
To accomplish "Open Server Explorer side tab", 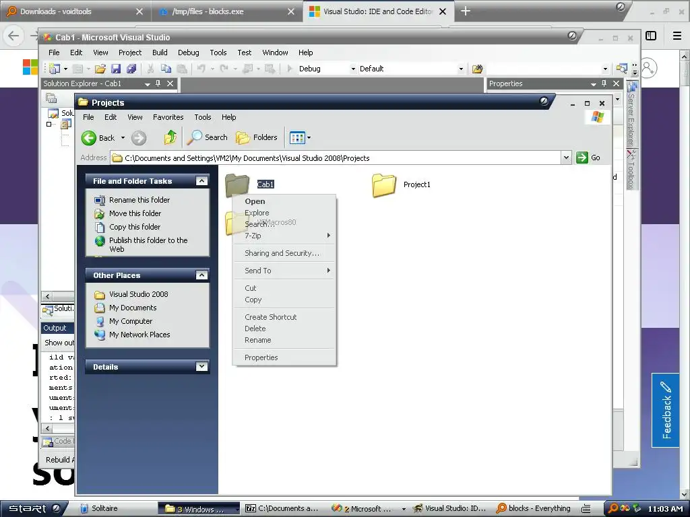I will 631,114.
